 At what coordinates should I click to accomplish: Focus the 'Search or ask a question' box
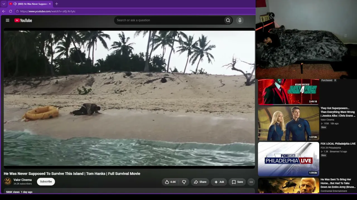(169, 20)
